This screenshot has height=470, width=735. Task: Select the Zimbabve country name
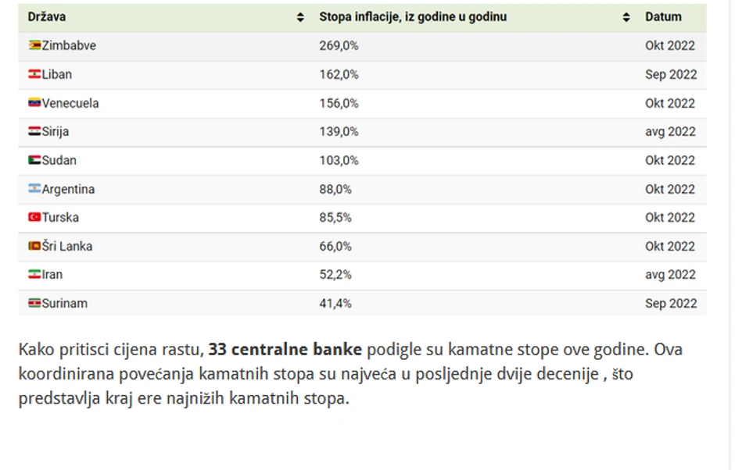pyautogui.click(x=69, y=45)
